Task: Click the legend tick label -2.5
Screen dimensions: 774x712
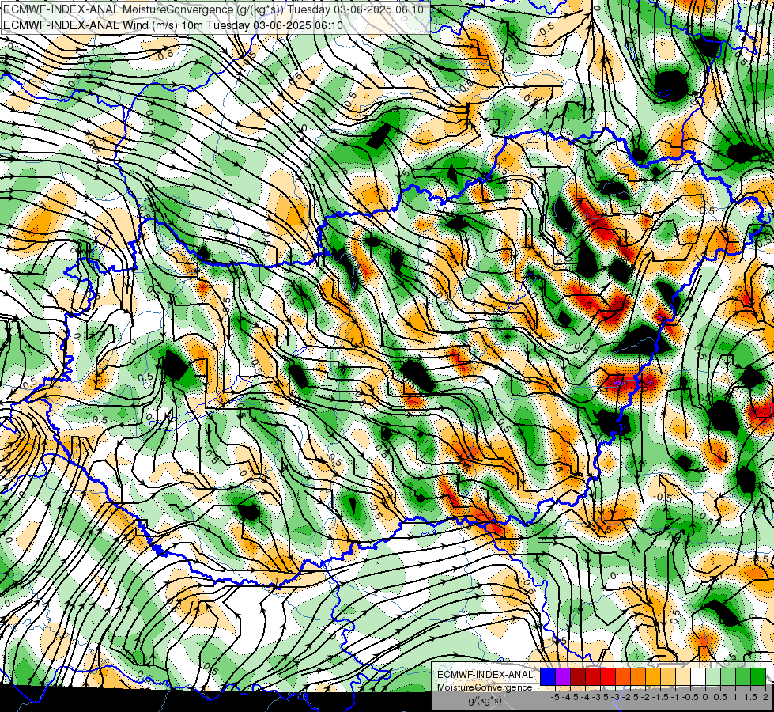Action: click(631, 697)
